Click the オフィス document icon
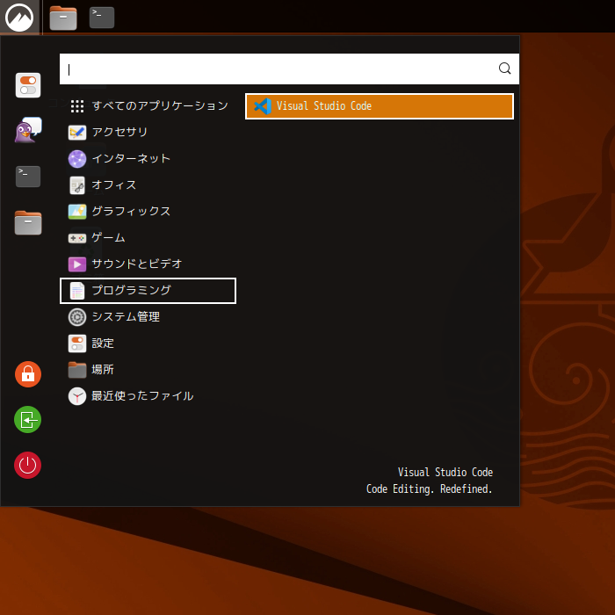The width and height of the screenshot is (615, 615). [x=77, y=185]
